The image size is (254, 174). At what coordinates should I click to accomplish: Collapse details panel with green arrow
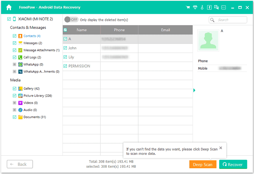pyautogui.click(x=194, y=90)
